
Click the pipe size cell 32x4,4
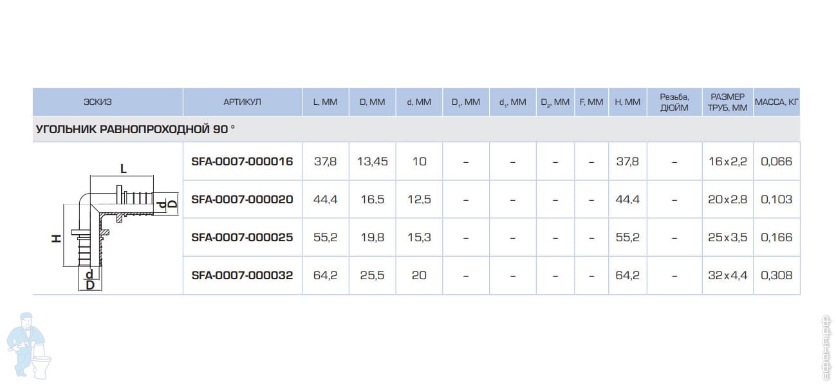point(727,275)
